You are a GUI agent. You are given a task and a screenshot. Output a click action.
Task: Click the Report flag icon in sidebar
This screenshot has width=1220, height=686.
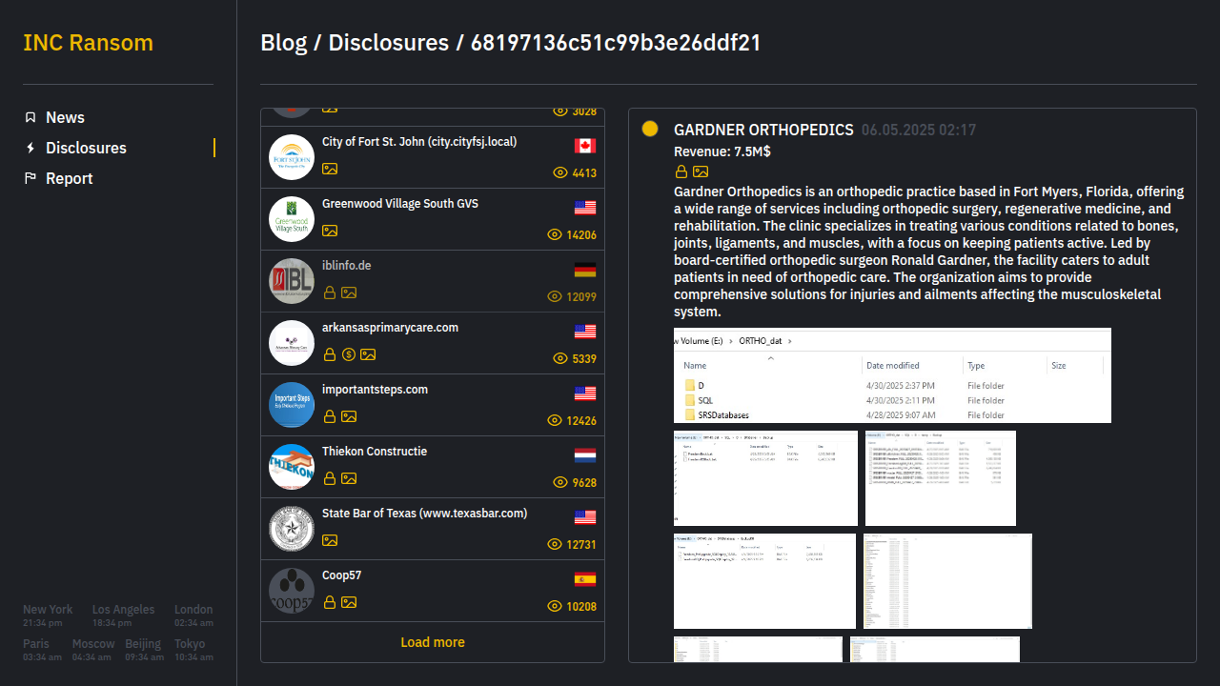(30, 178)
